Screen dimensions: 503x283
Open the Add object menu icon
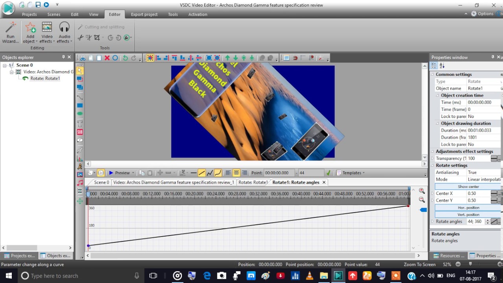pyautogui.click(x=30, y=33)
